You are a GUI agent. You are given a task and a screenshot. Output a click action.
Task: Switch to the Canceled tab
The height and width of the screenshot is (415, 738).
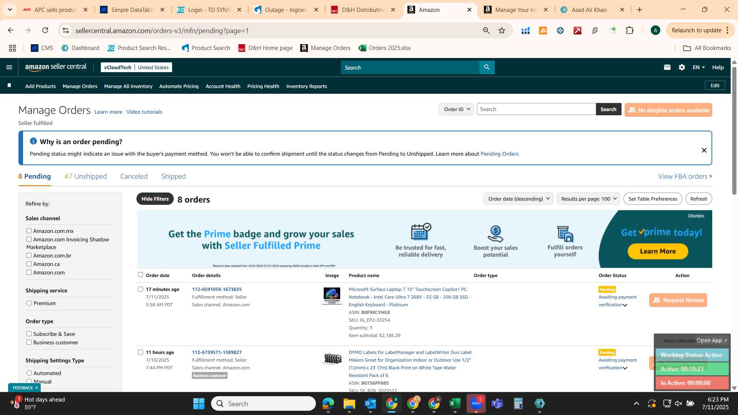tap(134, 176)
